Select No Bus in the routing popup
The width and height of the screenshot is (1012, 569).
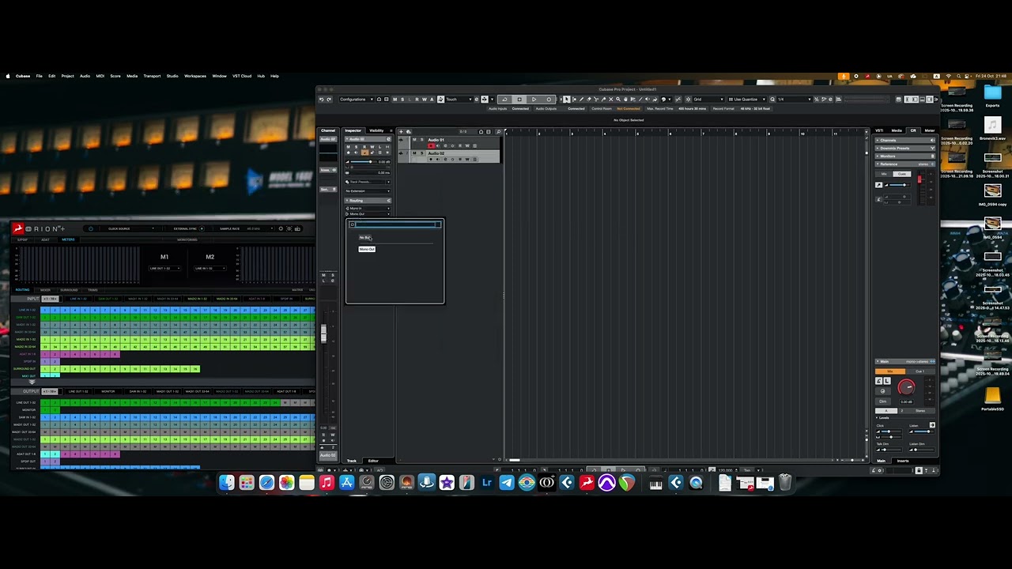(x=364, y=238)
